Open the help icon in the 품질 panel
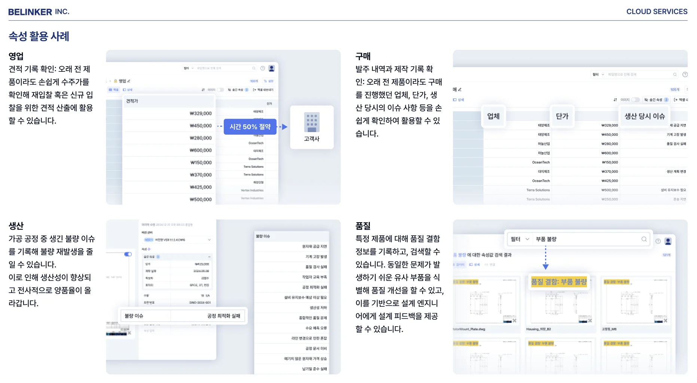The width and height of the screenshot is (697, 383). (x=658, y=241)
